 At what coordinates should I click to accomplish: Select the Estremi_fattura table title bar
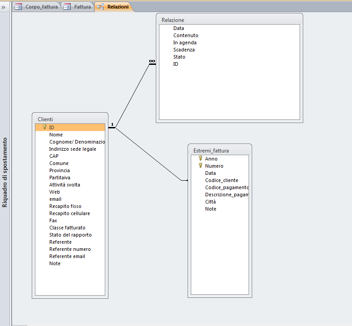pyautogui.click(x=220, y=150)
